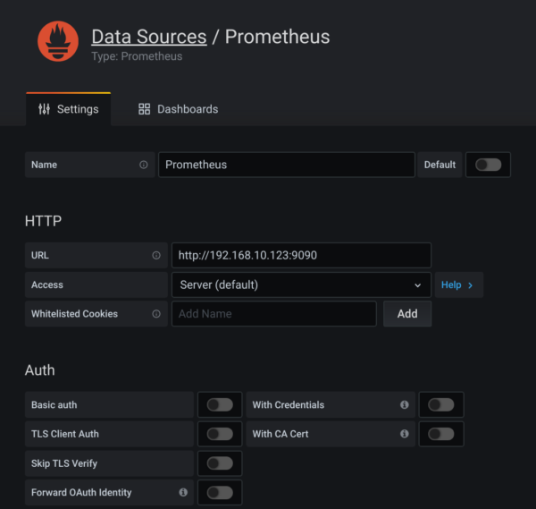The image size is (536, 509).
Task: Click the Dashboards tab grid icon
Action: click(144, 109)
